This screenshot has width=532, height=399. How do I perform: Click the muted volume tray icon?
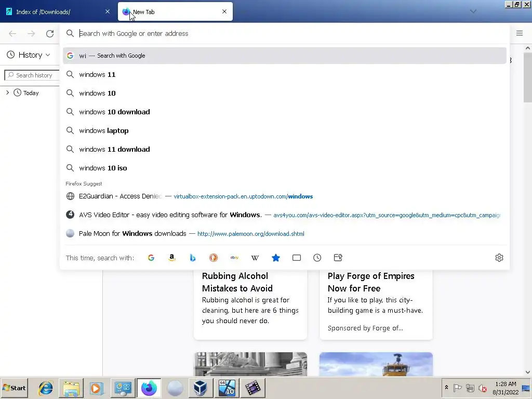483,388
